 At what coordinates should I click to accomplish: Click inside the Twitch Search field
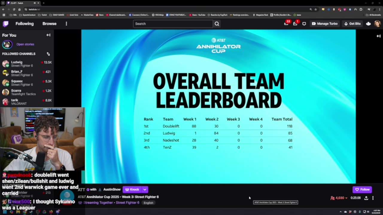[x=173, y=24]
